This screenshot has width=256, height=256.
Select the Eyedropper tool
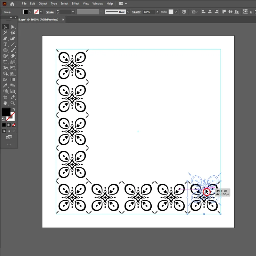click(x=5, y=85)
